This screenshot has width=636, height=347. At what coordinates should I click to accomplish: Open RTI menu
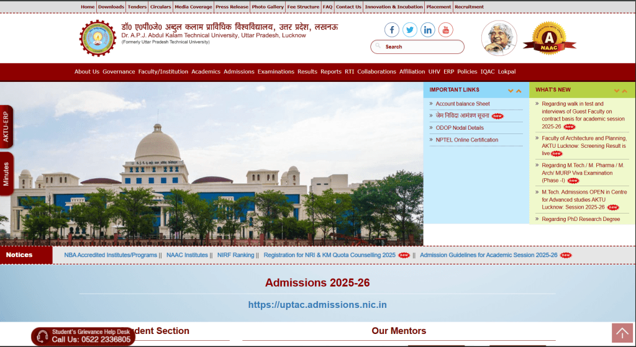(x=349, y=72)
